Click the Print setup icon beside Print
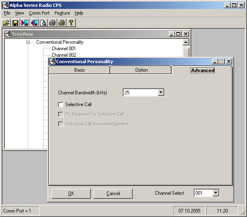The image size is (247, 217). 62,23
